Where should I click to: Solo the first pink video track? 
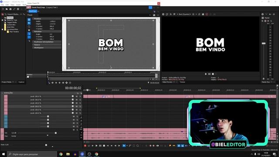coord(80,96)
